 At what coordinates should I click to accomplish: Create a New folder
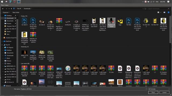coord(16,13)
